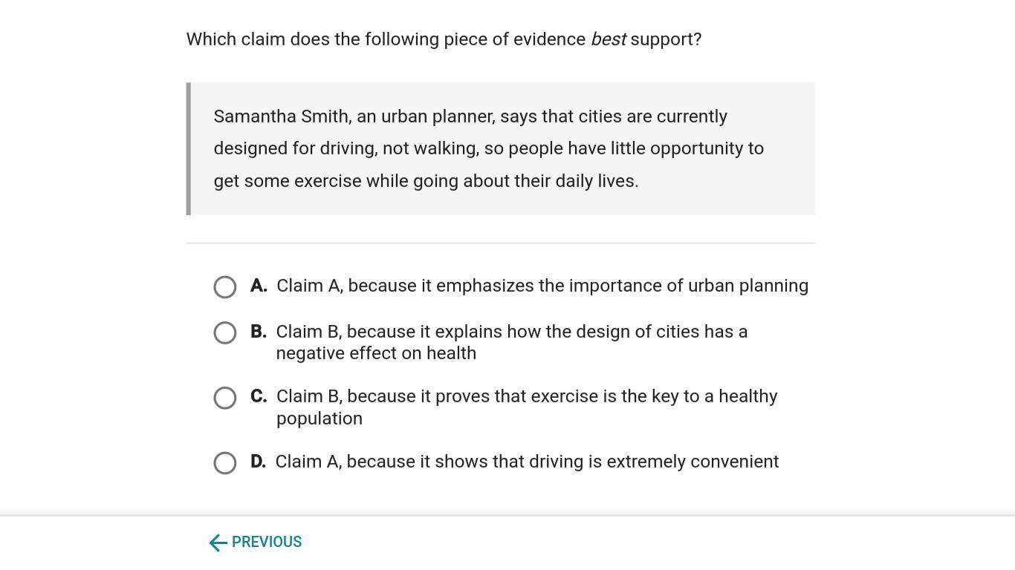The width and height of the screenshot is (1015, 570).
Task: Select radio button for answer C
Action: (x=225, y=398)
